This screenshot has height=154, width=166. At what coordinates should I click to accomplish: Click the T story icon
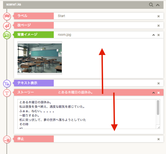[x=7, y=93]
